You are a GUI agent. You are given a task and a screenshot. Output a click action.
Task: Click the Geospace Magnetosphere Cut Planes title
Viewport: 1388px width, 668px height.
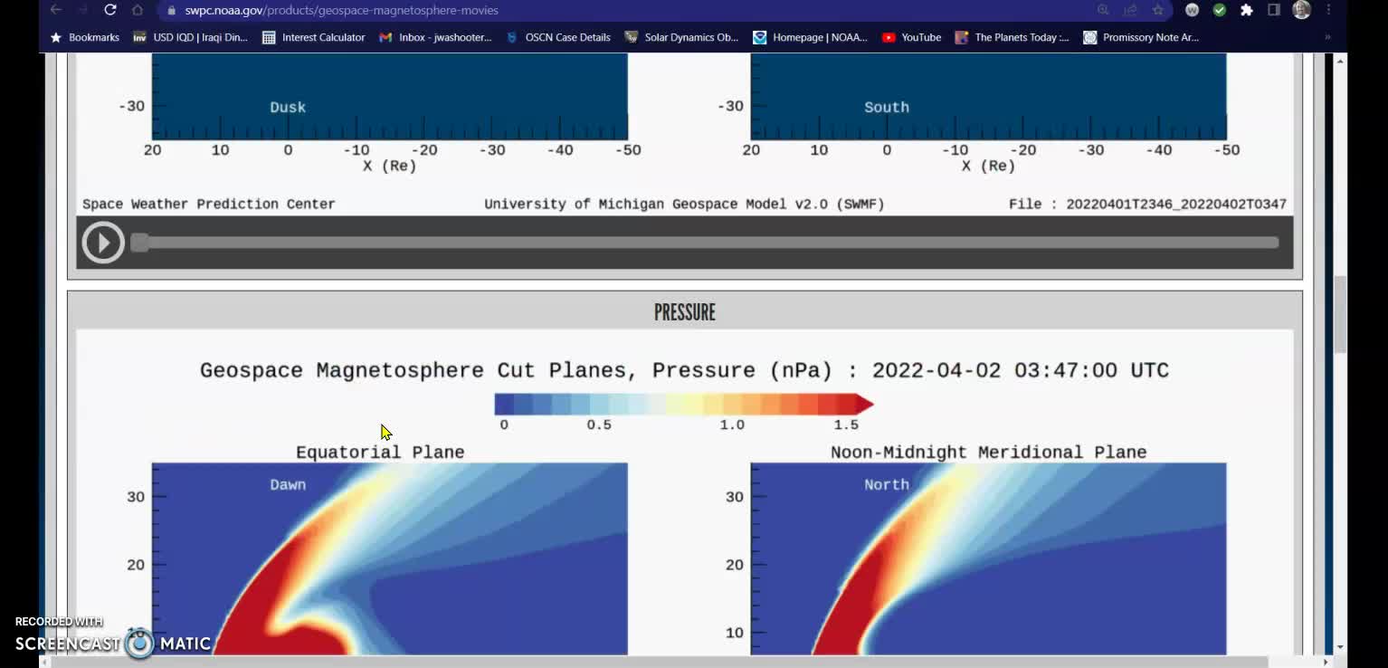click(684, 370)
